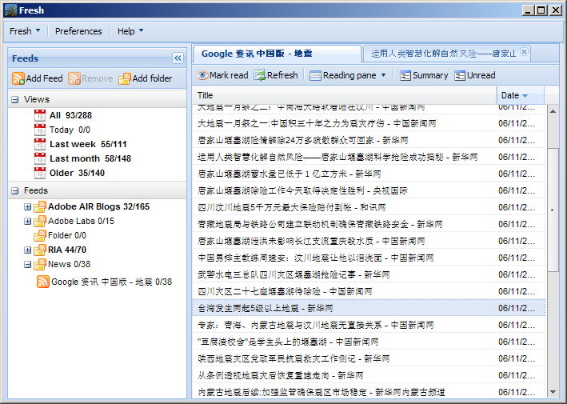Click the RIA folder icon

coord(40,250)
